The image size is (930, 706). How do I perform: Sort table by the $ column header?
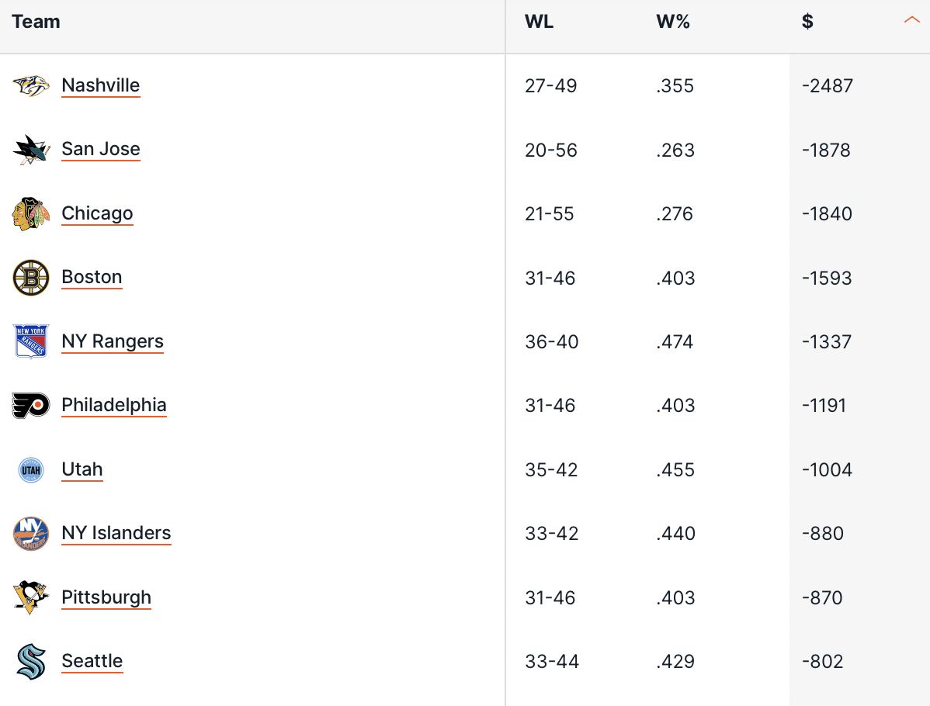coord(807,22)
